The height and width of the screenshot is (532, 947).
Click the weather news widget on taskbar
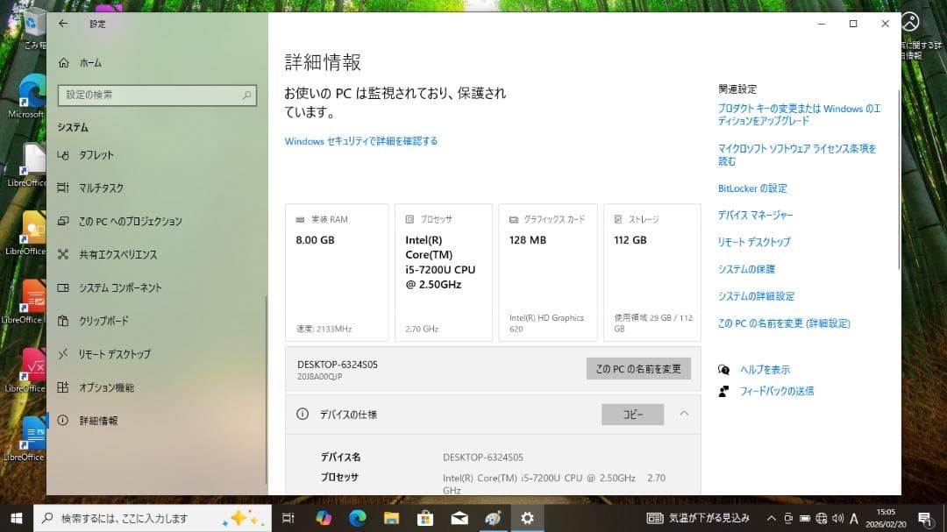[698, 518]
